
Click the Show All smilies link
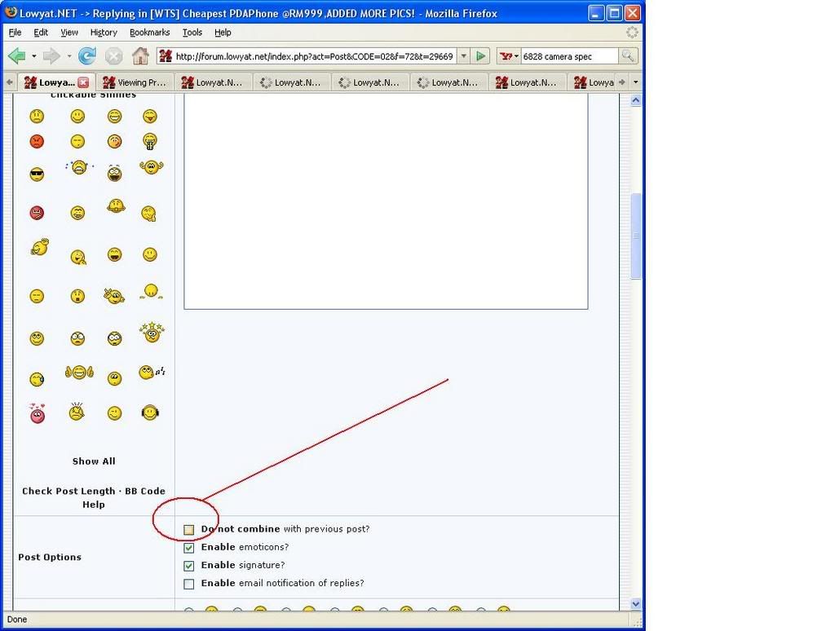93,461
